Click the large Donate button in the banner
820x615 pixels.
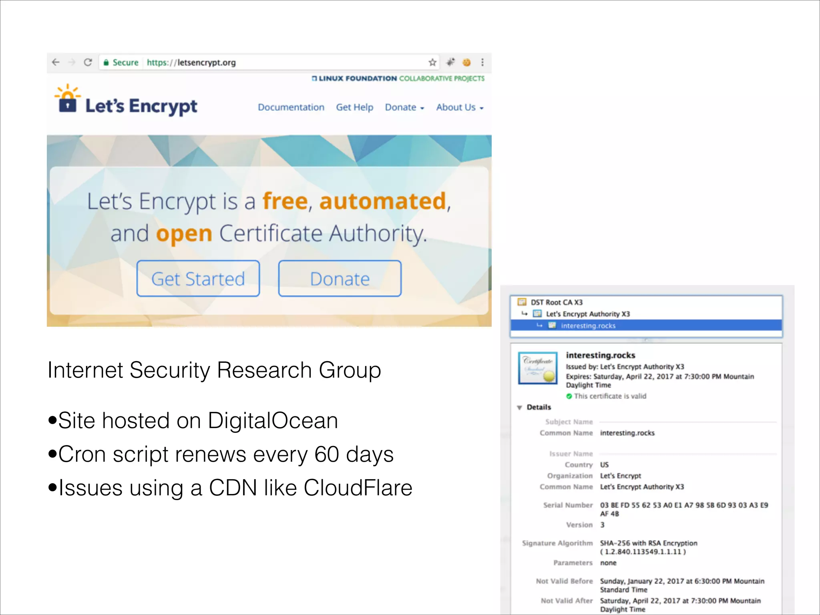point(340,279)
